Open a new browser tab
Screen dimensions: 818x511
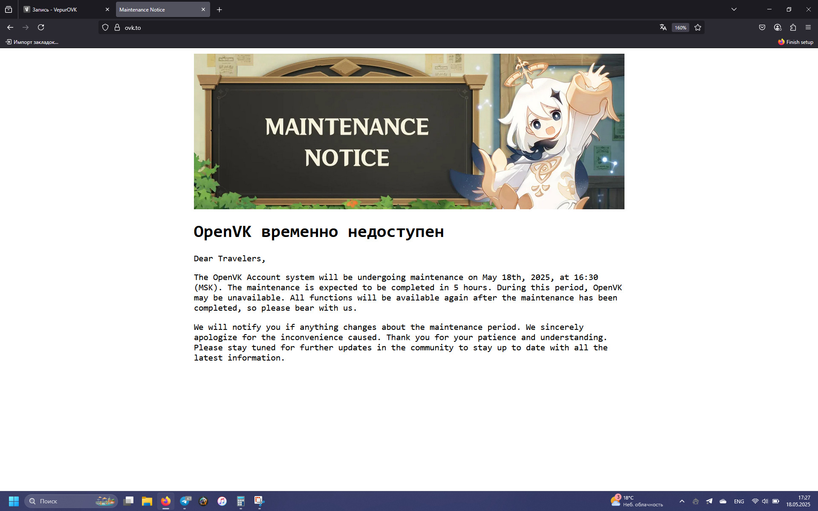pos(220,9)
